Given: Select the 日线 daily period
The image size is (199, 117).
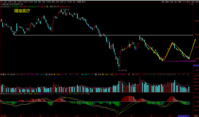Looking at the screenshot, I should pos(35,2).
